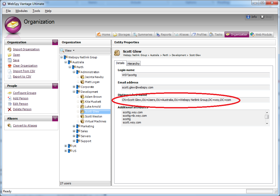Click the Export to CSV link
Screen dimensions: 280x196
22,76
